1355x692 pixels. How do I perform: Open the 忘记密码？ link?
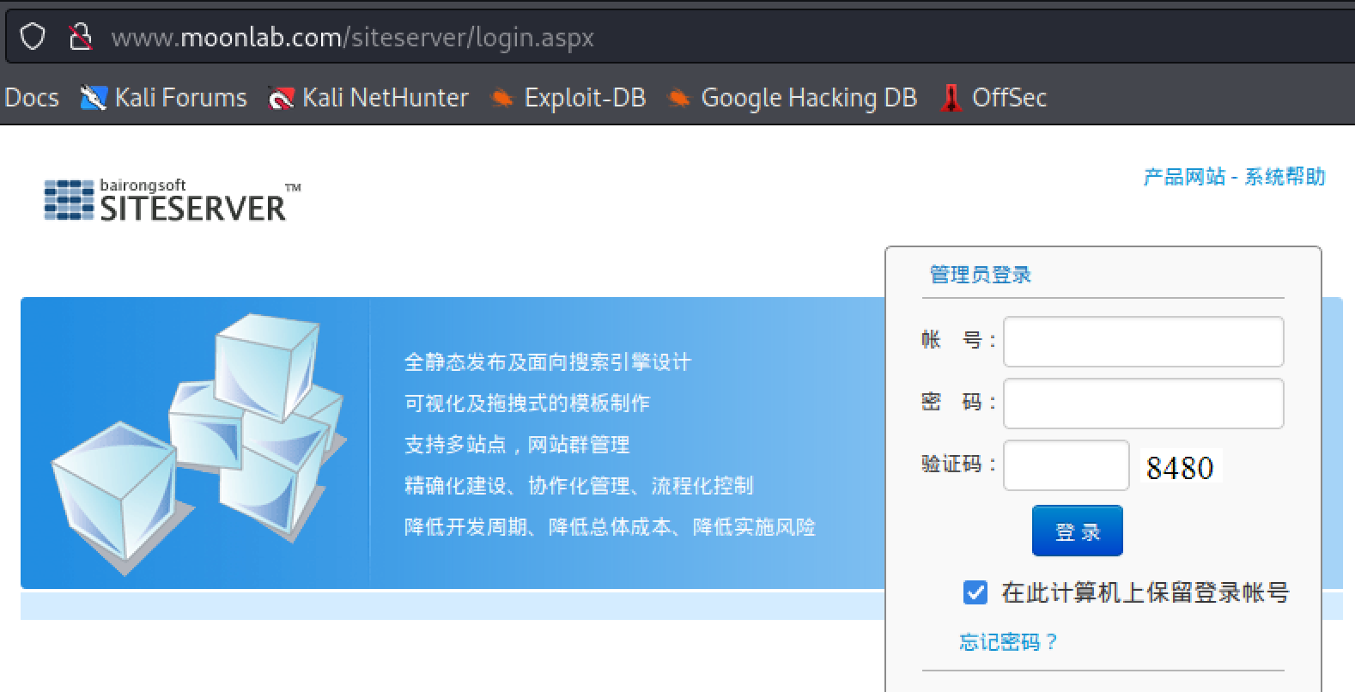coord(1009,642)
